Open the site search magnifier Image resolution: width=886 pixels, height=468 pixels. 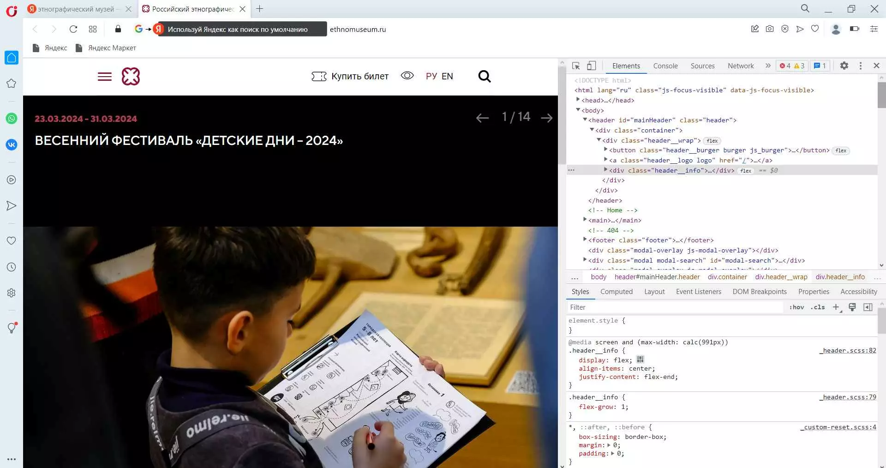click(x=484, y=77)
